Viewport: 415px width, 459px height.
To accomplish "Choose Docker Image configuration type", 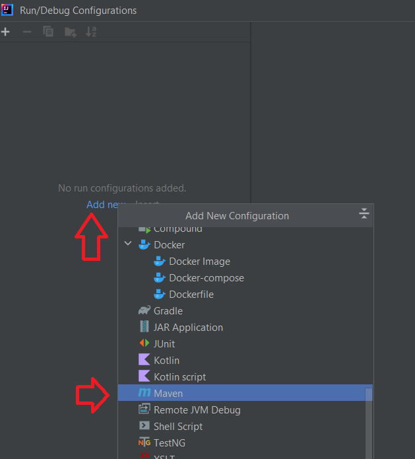I will coord(245,262).
